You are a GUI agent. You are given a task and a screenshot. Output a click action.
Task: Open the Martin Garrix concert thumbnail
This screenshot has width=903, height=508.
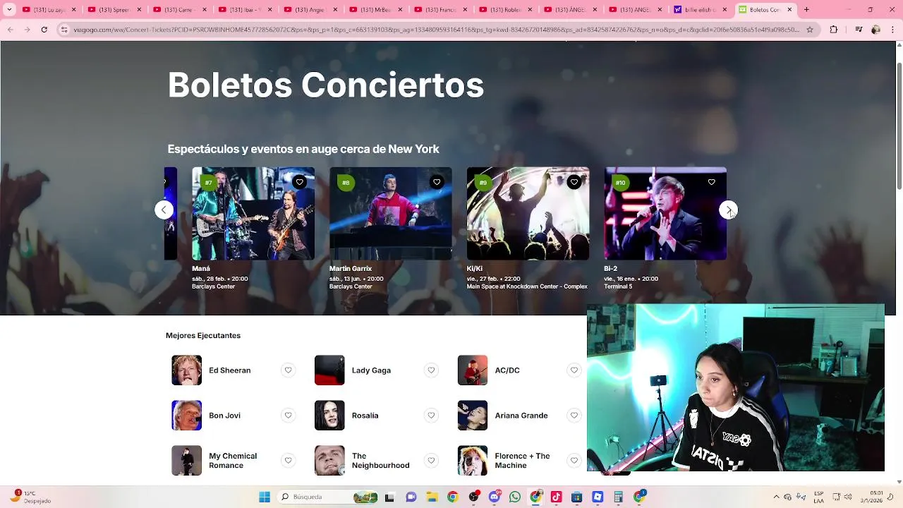click(x=390, y=214)
